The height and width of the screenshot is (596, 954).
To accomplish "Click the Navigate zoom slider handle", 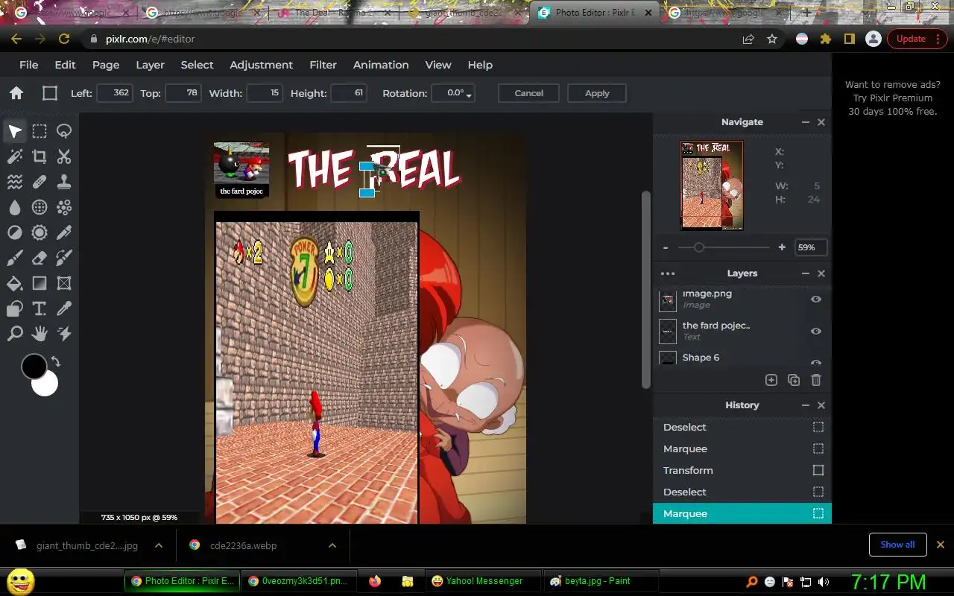I will coord(698,247).
